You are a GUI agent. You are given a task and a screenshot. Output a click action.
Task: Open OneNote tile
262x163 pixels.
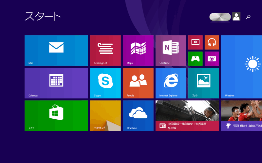pyautogui.click(x=171, y=51)
